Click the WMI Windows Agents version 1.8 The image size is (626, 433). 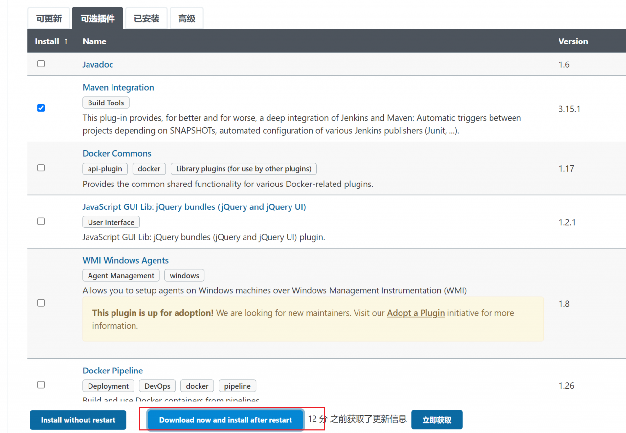pyautogui.click(x=564, y=304)
